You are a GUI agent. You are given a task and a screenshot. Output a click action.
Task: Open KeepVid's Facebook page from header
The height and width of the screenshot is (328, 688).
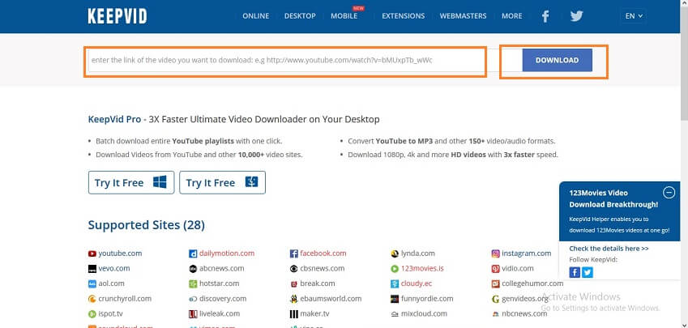pyautogui.click(x=545, y=16)
